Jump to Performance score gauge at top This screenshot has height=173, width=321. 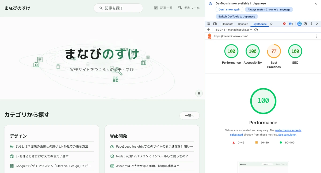tap(231, 51)
